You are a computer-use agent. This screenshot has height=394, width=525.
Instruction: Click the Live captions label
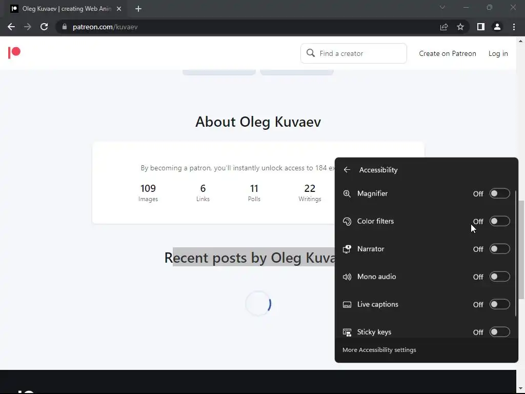click(x=378, y=304)
